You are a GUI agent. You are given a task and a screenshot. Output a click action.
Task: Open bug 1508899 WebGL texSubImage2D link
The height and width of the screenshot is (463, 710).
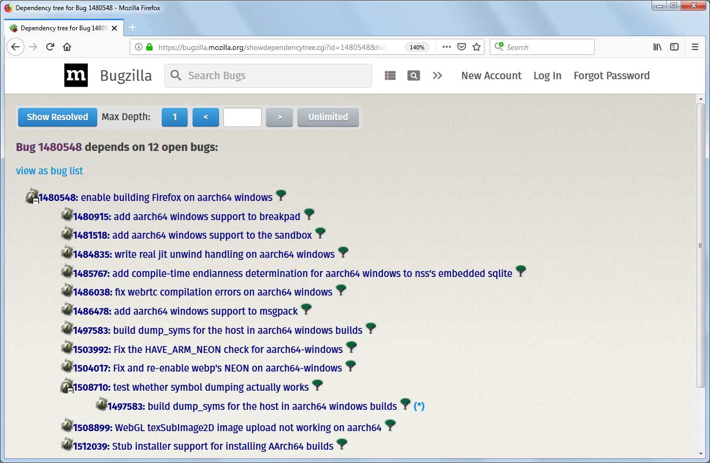pos(227,427)
